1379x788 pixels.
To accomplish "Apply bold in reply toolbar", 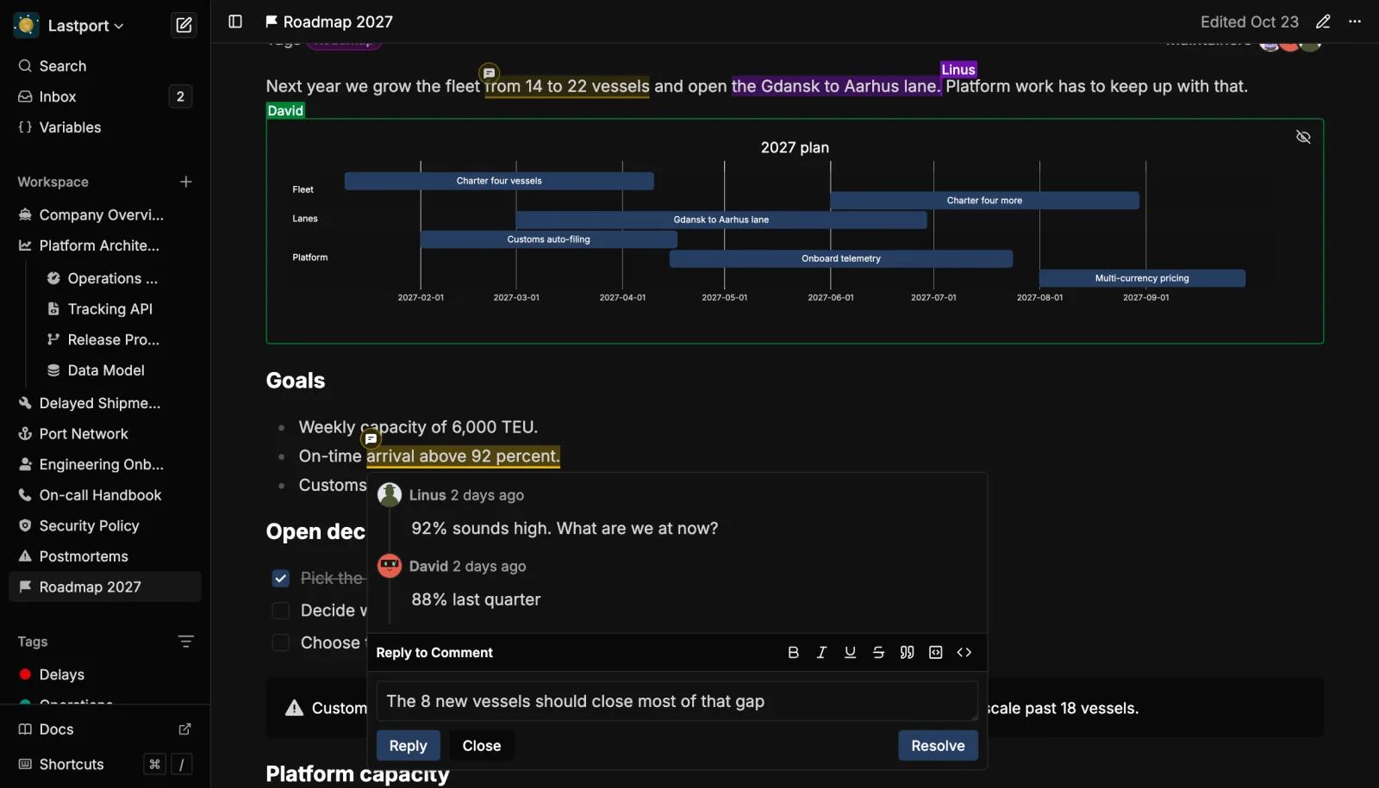I will (793, 652).
